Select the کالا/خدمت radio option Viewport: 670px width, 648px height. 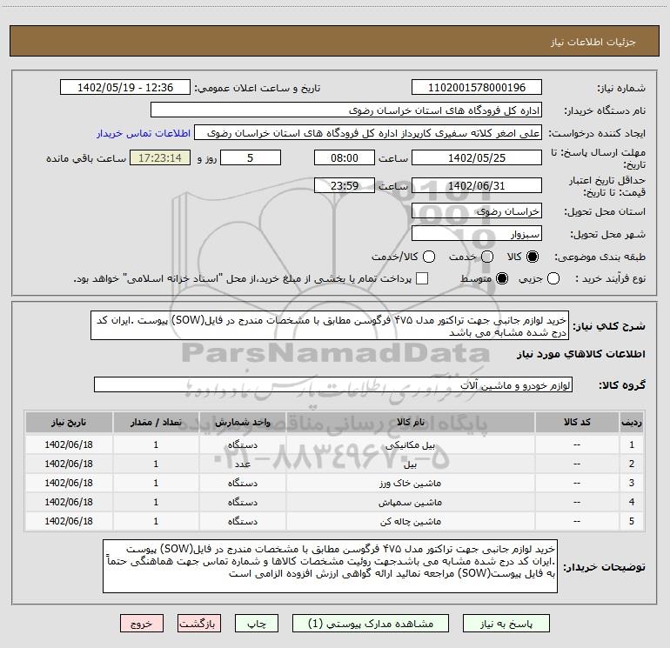[x=429, y=257]
